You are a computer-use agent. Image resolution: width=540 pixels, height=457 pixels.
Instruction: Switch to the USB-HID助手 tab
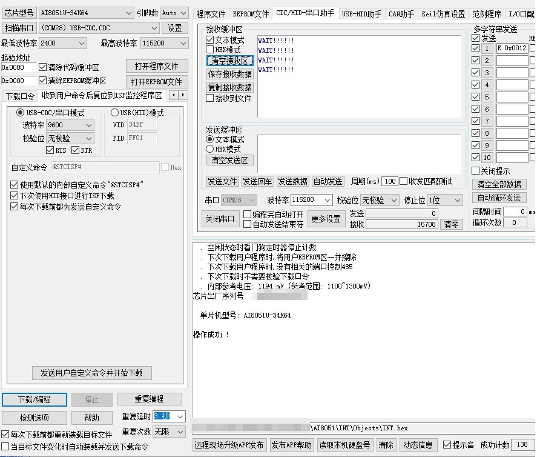(x=361, y=14)
